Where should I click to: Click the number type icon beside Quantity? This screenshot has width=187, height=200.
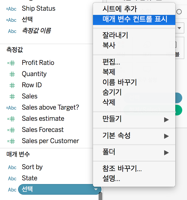click(12, 74)
